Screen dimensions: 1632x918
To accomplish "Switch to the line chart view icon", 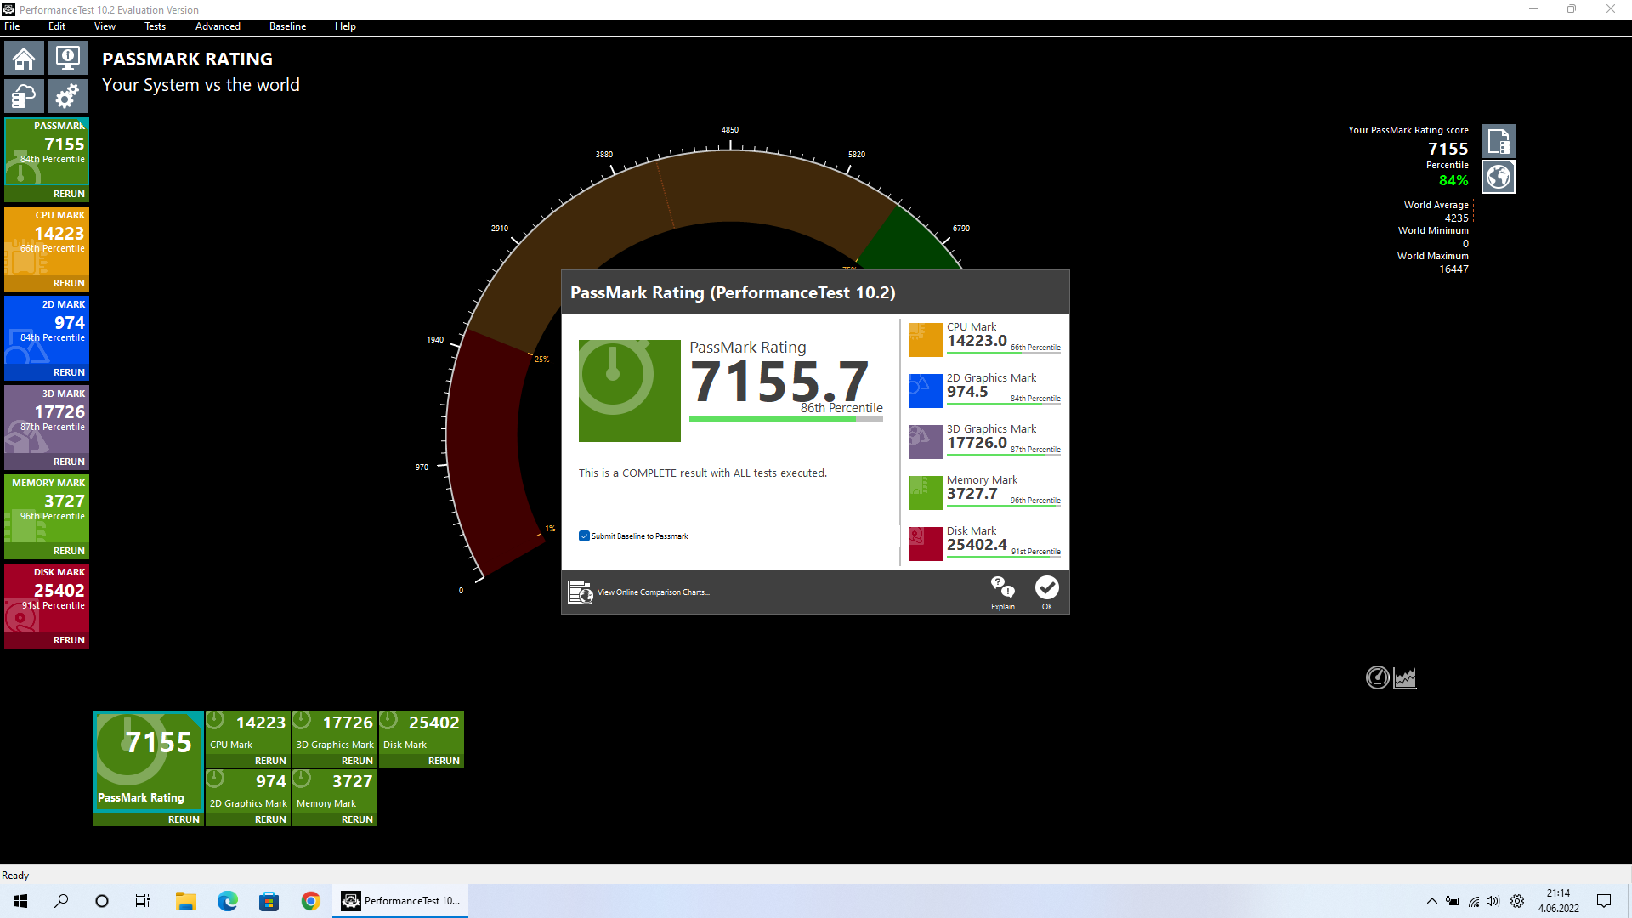I will [1405, 677].
